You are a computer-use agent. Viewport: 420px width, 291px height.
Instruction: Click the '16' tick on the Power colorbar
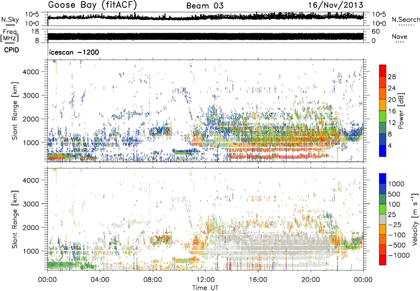392,111
